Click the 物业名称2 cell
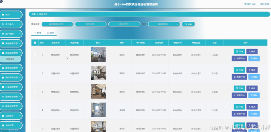271x132 pixels. 178,73
